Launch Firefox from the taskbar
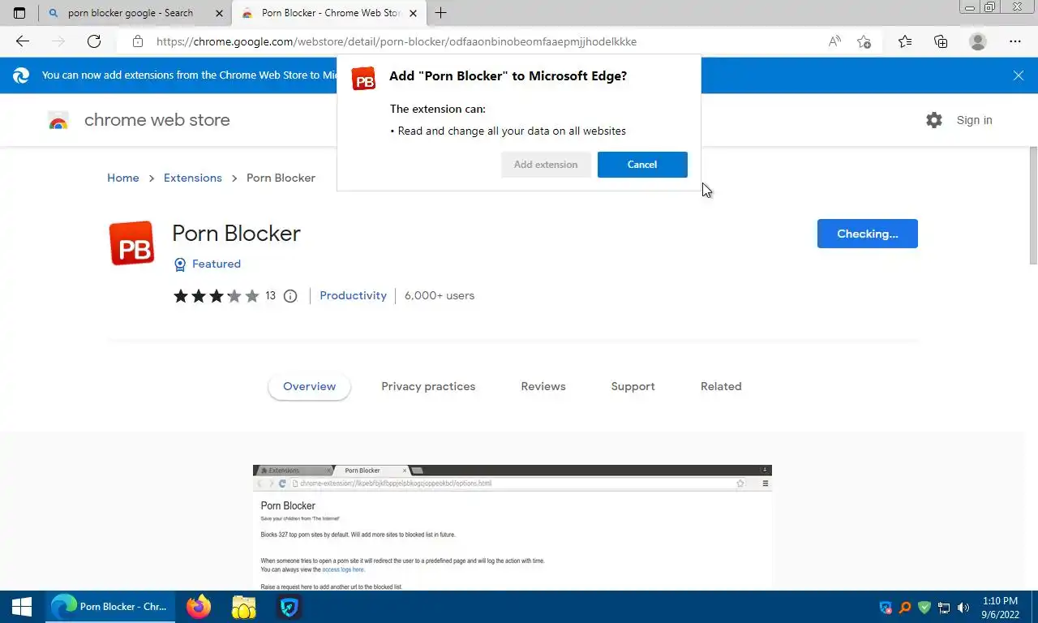This screenshot has width=1038, height=623. pyautogui.click(x=199, y=607)
